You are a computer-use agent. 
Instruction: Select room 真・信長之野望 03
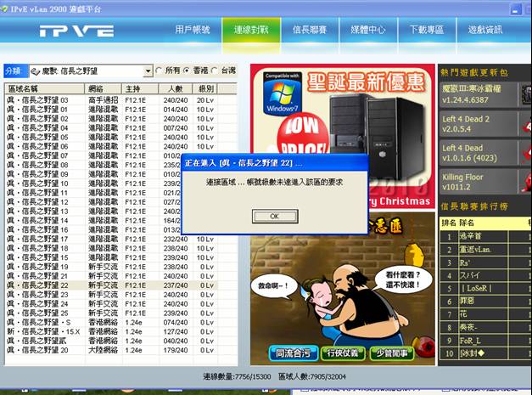coord(111,100)
